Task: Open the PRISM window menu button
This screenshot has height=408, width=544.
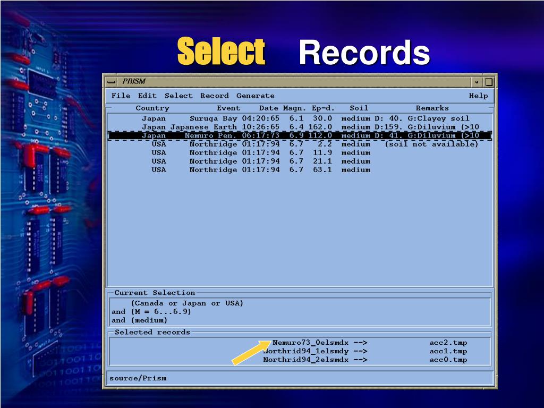Action: [111, 82]
